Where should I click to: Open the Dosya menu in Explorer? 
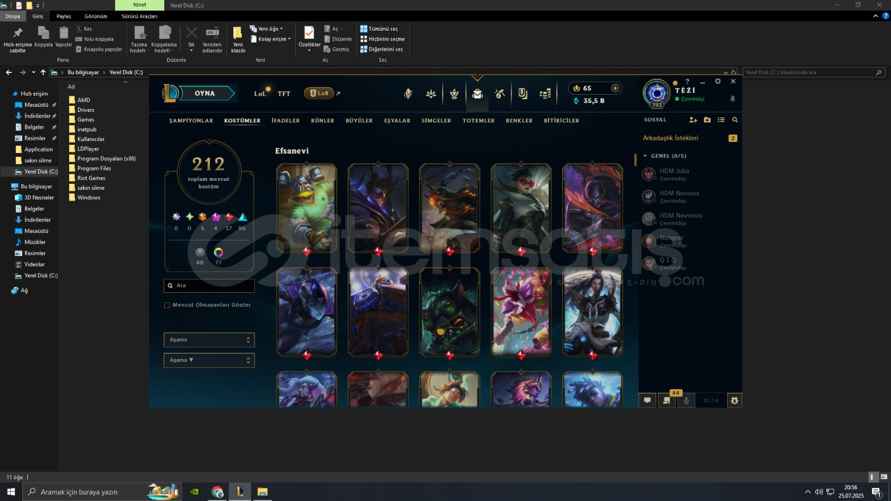[13, 16]
